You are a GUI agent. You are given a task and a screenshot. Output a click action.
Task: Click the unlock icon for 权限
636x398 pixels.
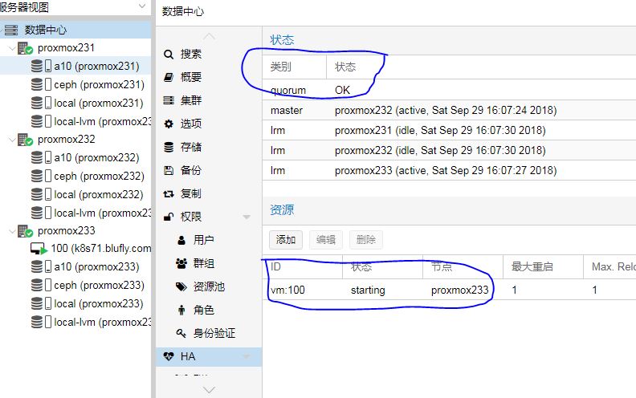pyautogui.click(x=169, y=217)
